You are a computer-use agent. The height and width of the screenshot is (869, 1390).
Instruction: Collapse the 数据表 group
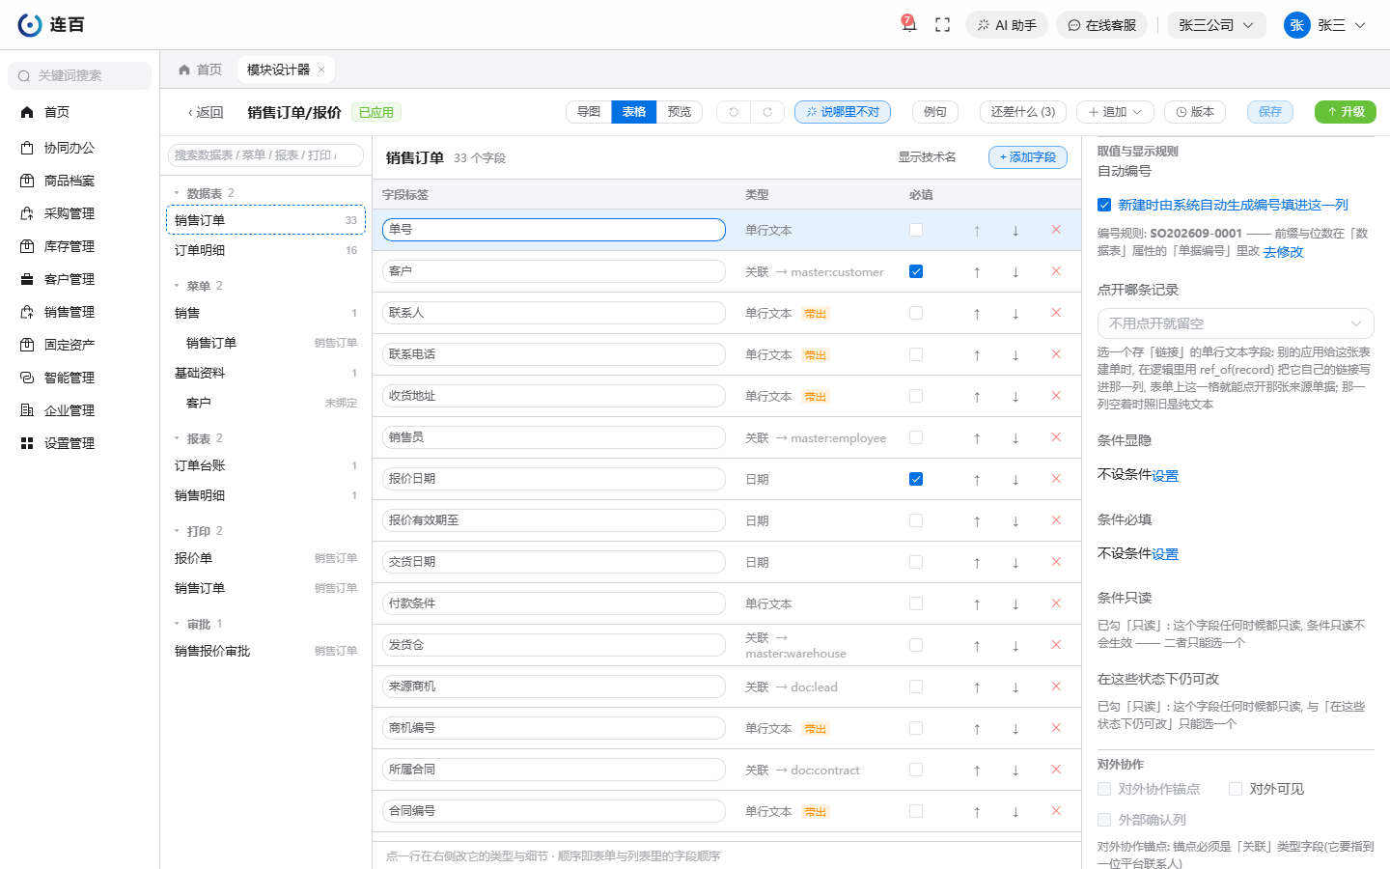(177, 193)
